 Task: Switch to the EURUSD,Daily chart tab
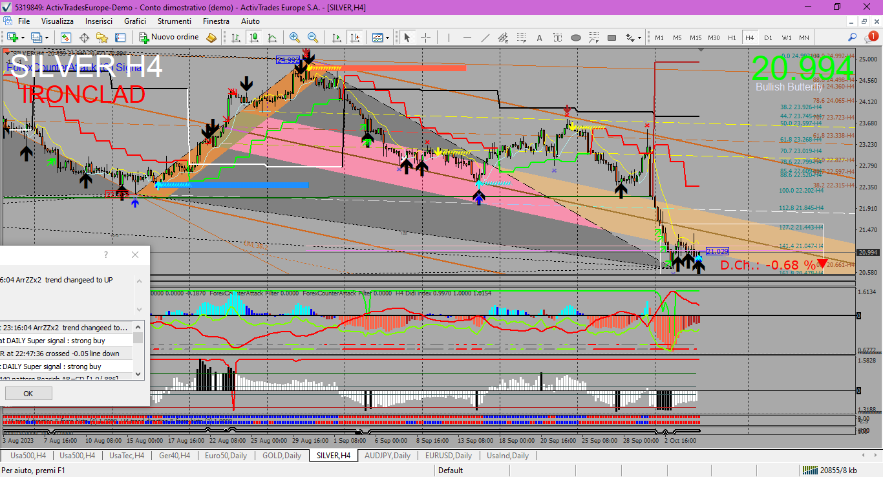449,456
